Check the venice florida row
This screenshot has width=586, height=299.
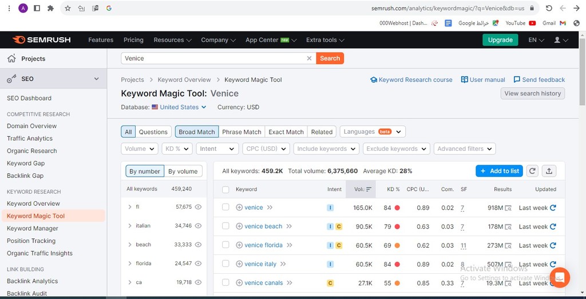click(225, 245)
